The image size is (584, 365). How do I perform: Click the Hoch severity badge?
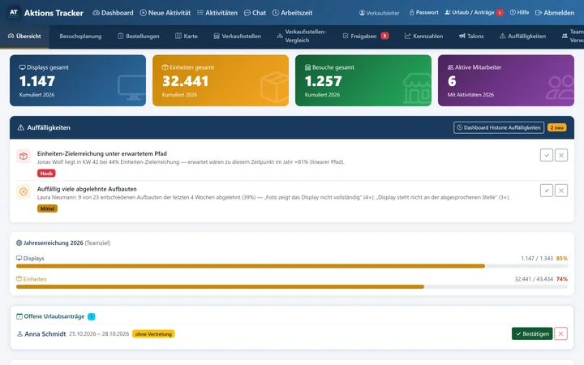pos(46,174)
